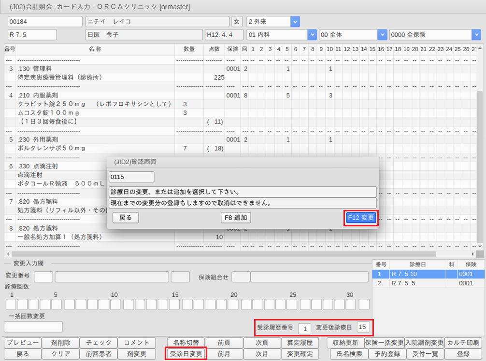Expand the 01 内科 department dropdown
Screen dimensions: 486x361
tap(312, 35)
